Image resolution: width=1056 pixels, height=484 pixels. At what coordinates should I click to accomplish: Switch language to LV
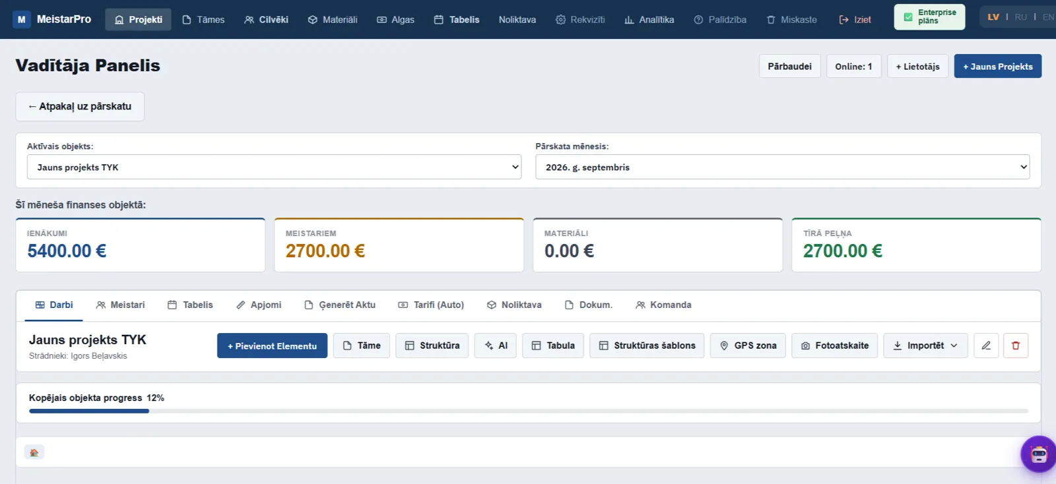pos(993,17)
